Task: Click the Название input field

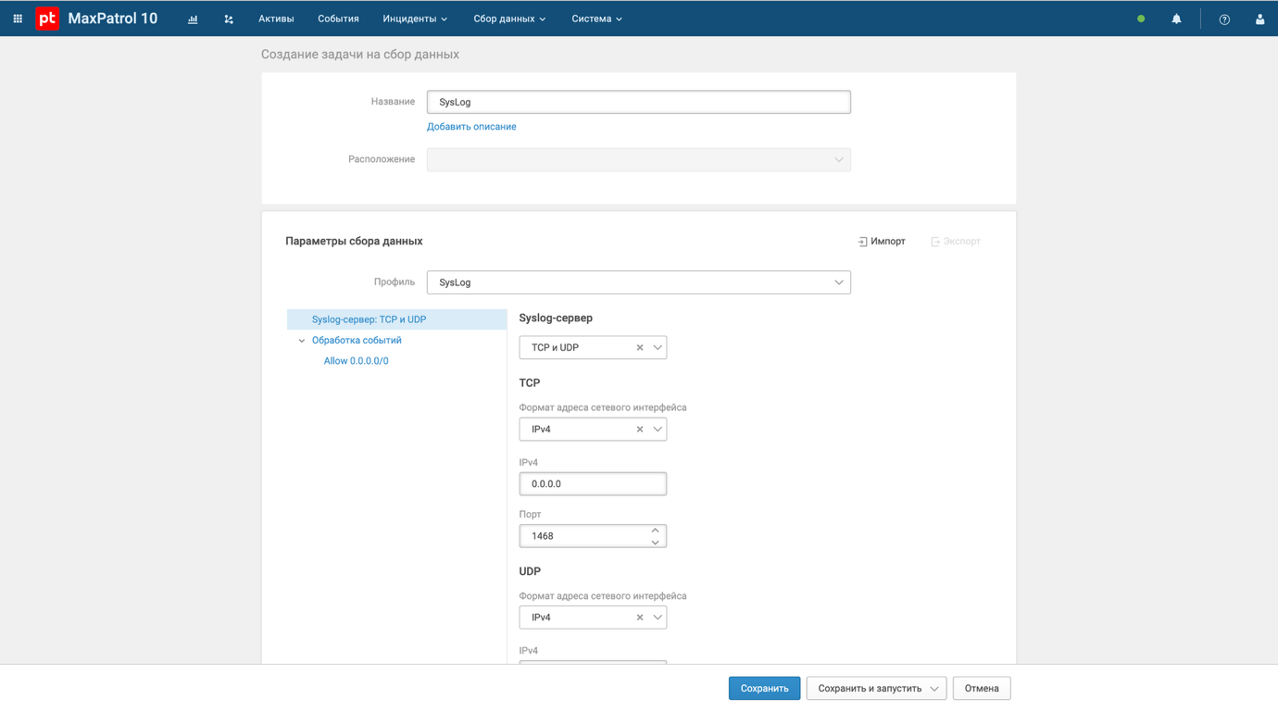Action: [x=639, y=102]
